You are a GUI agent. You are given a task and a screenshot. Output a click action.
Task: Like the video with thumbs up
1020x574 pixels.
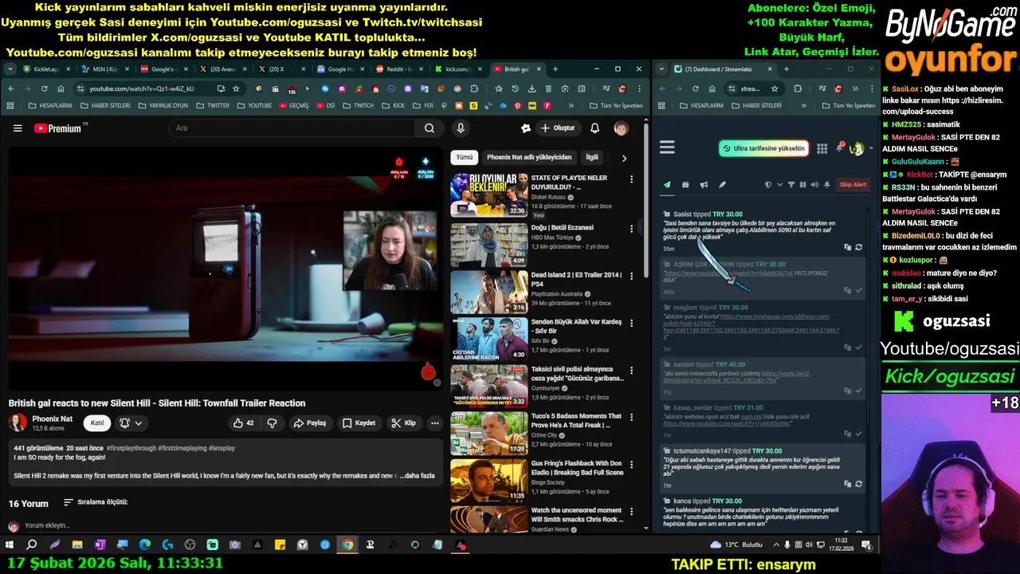(243, 423)
